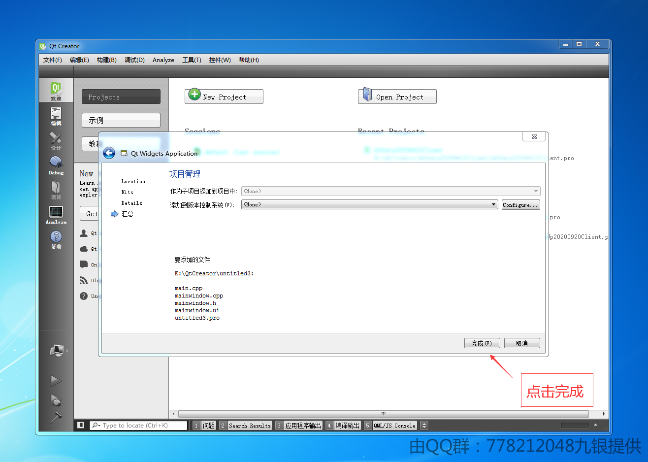Select the Projects welcome tab
This screenshot has width=648, height=462.
(121, 97)
